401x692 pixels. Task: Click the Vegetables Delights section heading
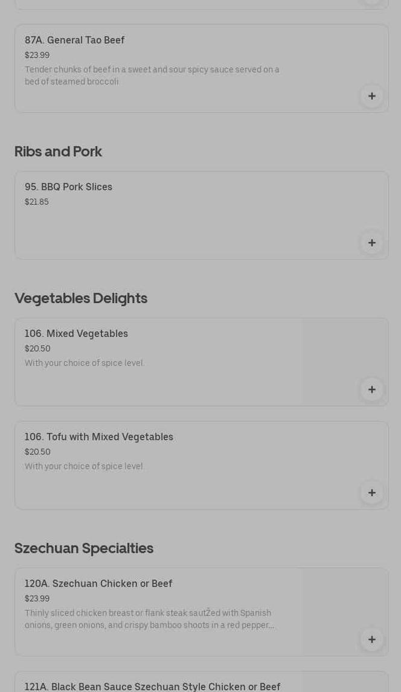point(81,298)
